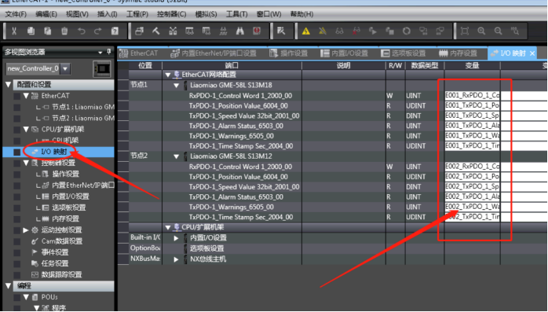
Task: Open the 工程(P) menu
Action: point(137,14)
